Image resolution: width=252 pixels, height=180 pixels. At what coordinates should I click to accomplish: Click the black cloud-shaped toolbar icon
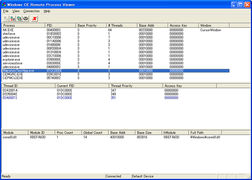click(x=26, y=19)
